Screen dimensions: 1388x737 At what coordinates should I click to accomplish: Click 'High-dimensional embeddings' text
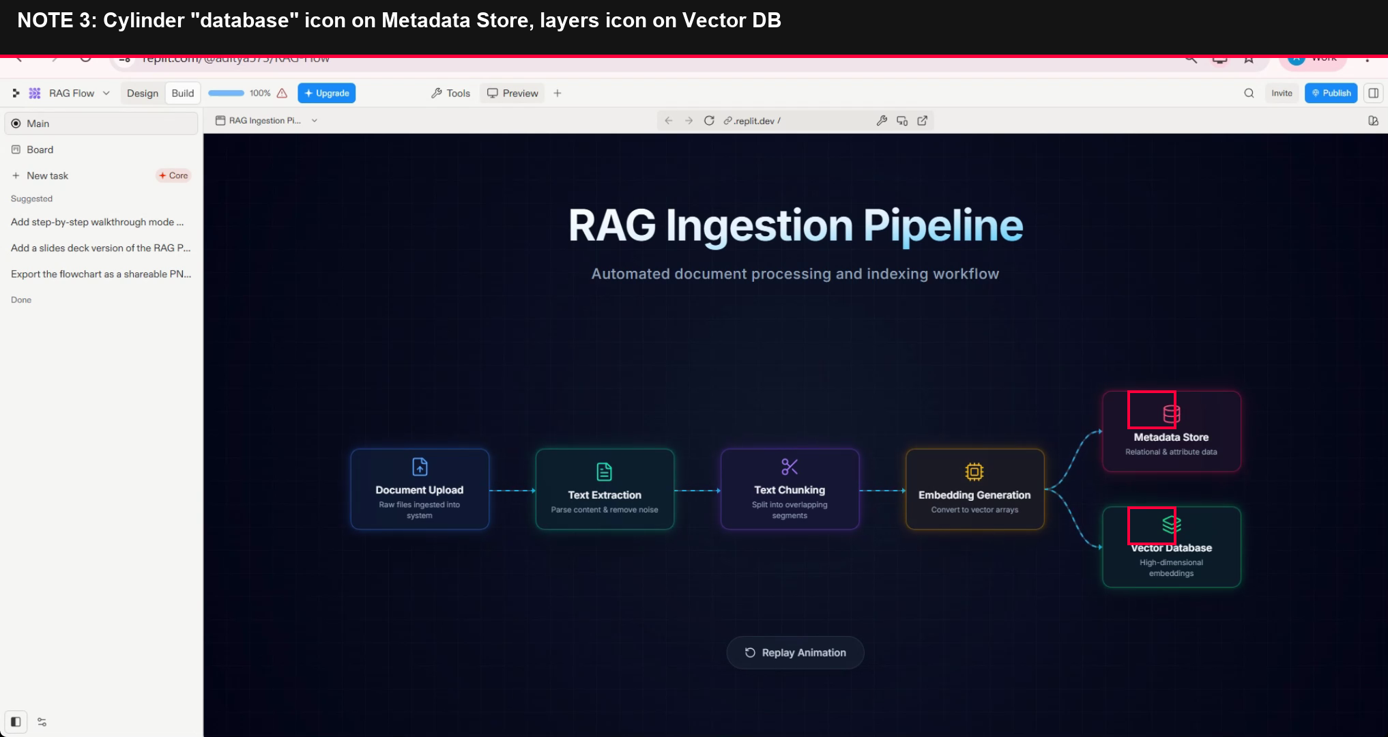click(1171, 568)
